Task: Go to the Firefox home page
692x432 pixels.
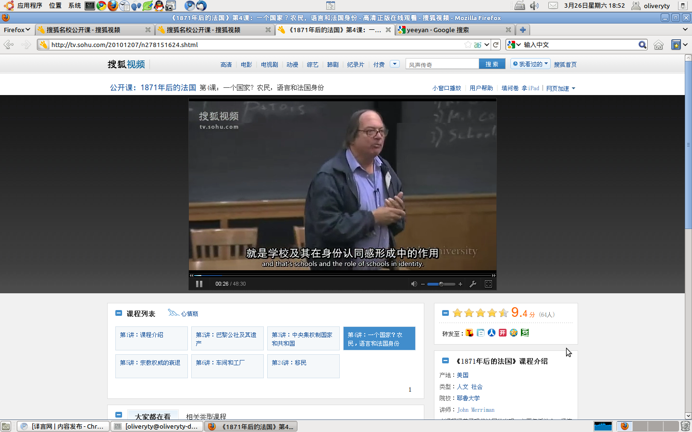Action: pyautogui.click(x=658, y=45)
